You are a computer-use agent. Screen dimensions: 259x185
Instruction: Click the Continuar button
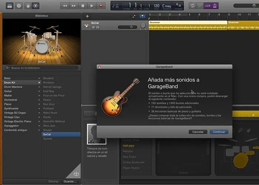click(x=219, y=132)
